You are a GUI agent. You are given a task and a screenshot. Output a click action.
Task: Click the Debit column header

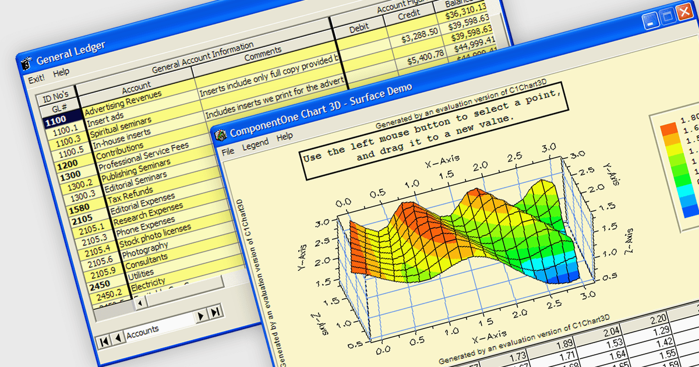click(x=359, y=28)
